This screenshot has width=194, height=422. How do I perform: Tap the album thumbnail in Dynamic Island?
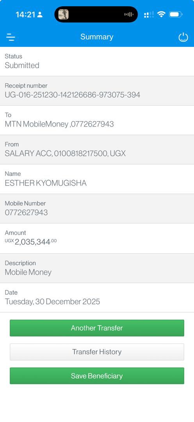tap(63, 14)
